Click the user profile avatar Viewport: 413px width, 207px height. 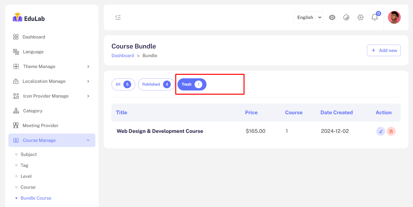tap(394, 17)
